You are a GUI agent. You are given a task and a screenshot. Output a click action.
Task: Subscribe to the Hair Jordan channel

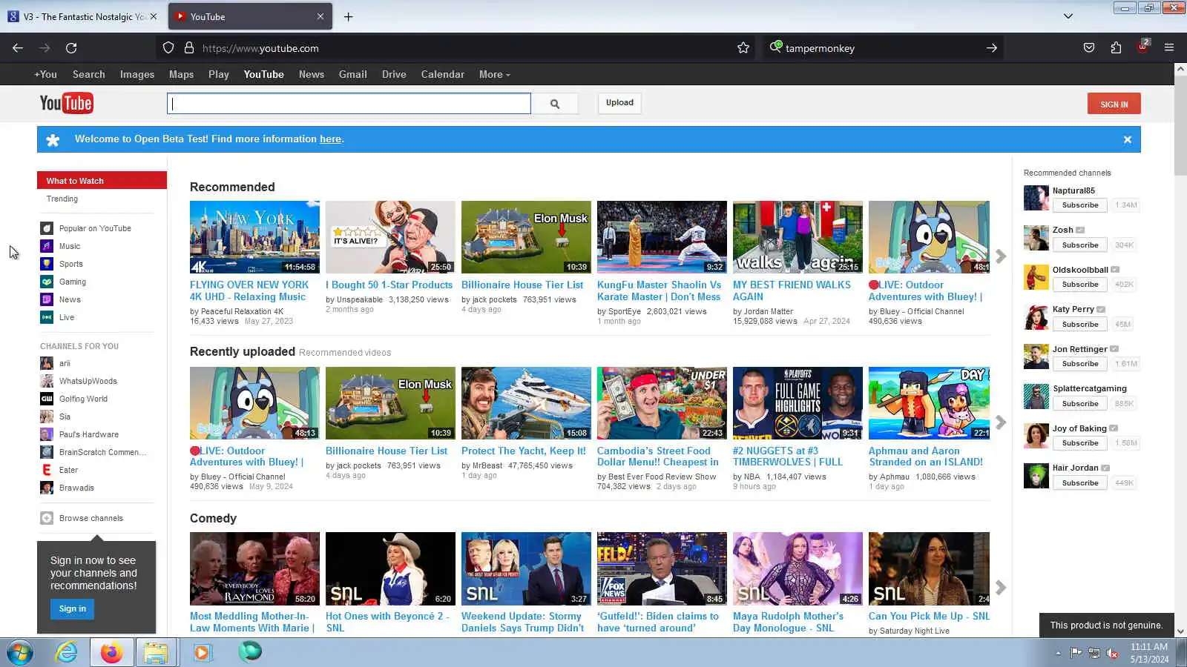1079,483
